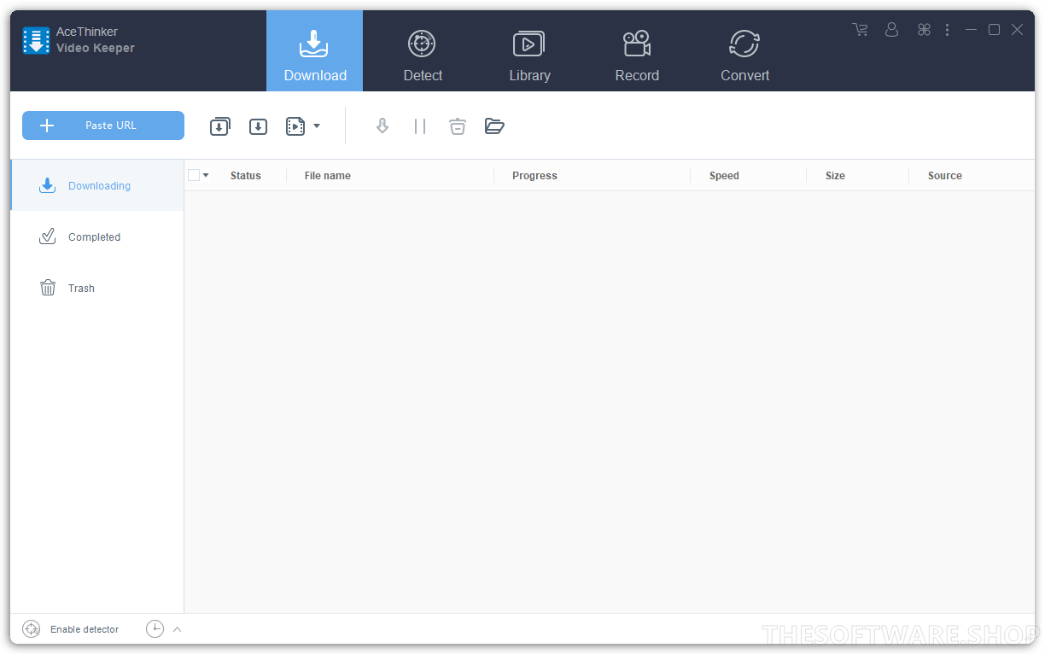Open the Download tab

[x=315, y=51]
